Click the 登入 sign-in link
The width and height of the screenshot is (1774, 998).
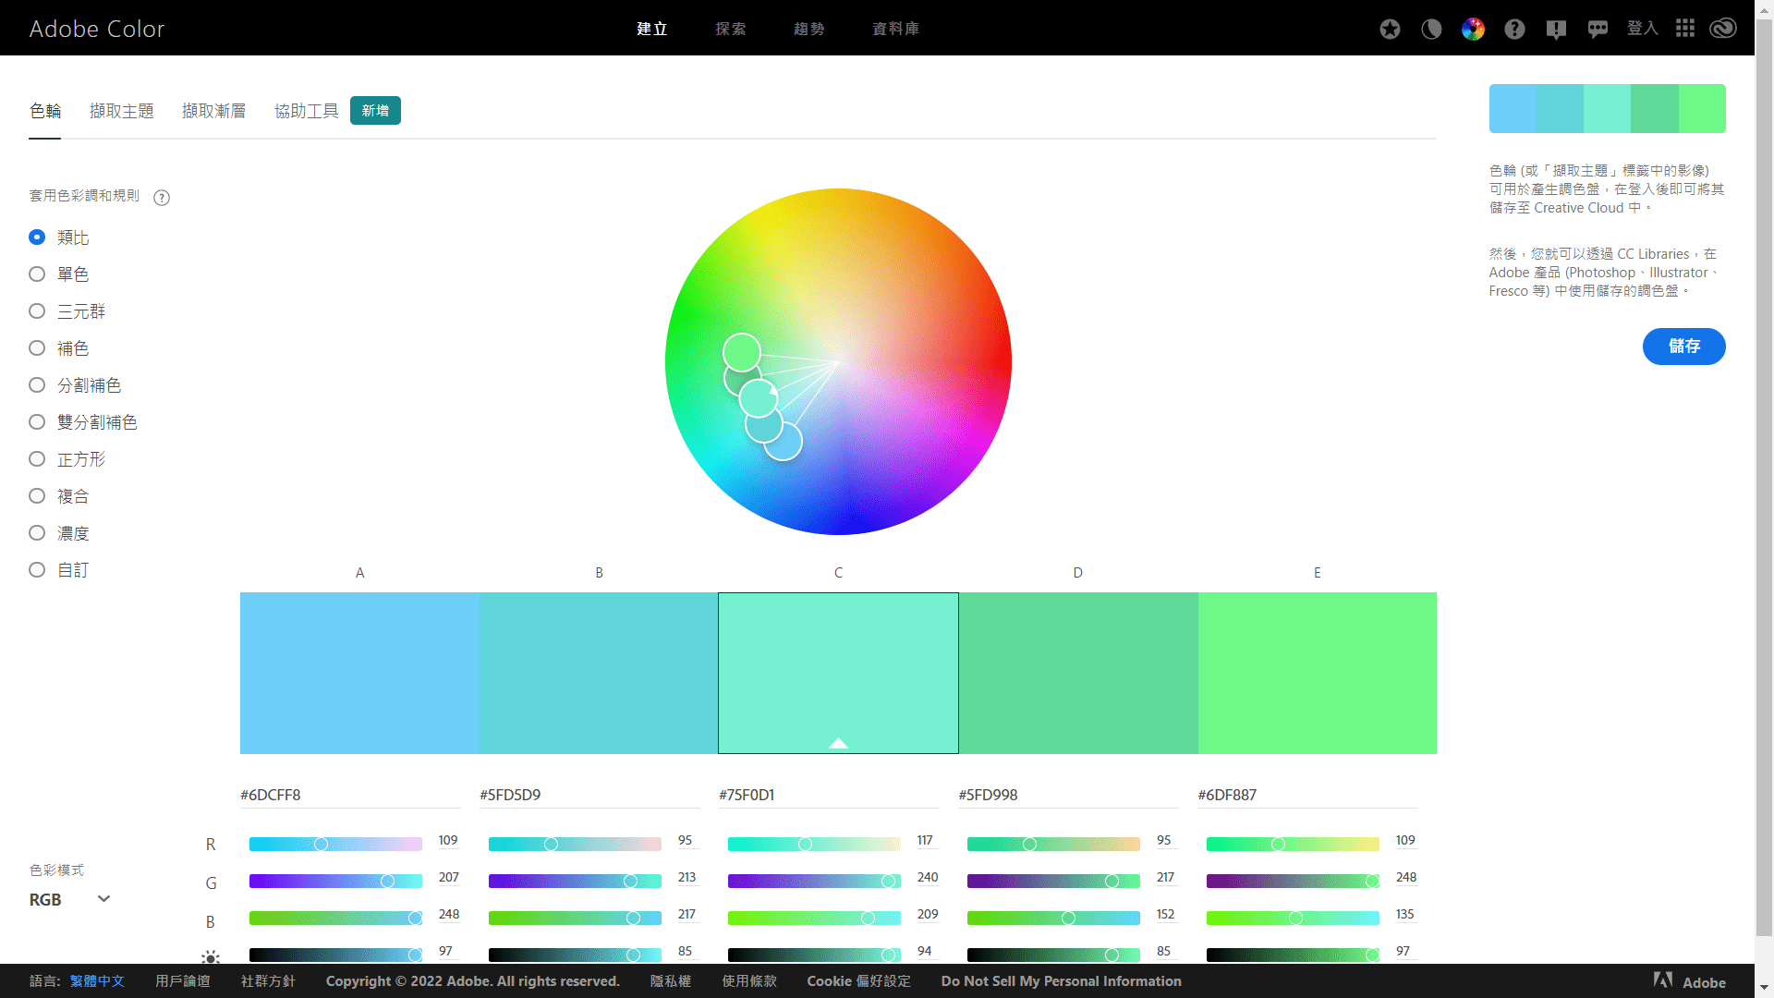point(1643,29)
